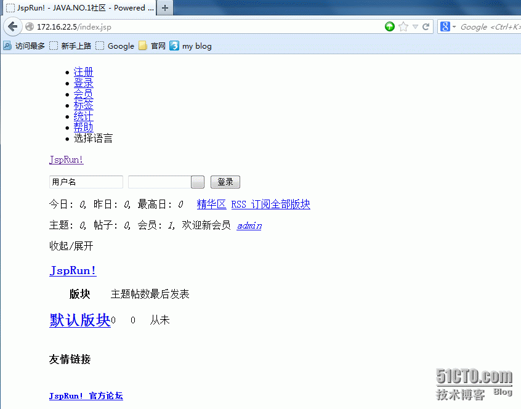Screen dimensions: 521x409
Task: Go back with the browser back arrow
Action: pyautogui.click(x=13, y=26)
